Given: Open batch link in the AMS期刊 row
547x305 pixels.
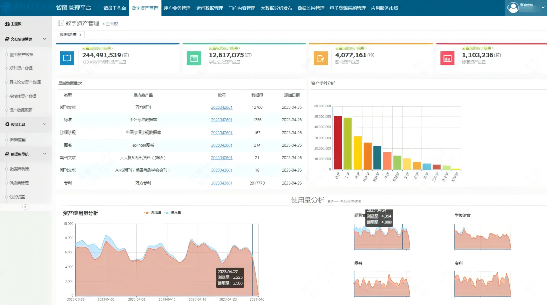Looking at the screenshot, I should click(221, 170).
